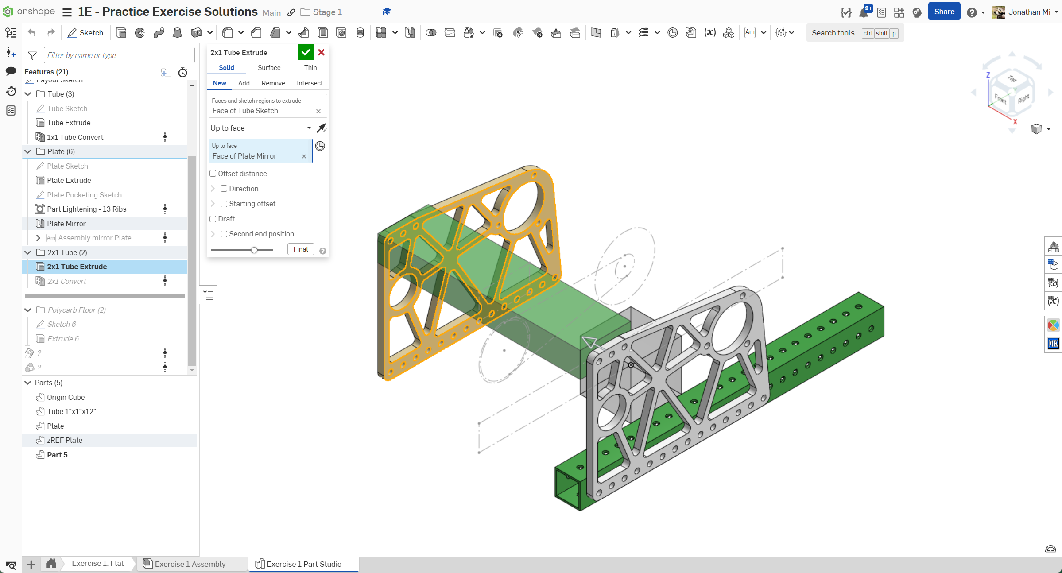Switch to the Surface tab
Screen dimensions: 1062x573
269,68
